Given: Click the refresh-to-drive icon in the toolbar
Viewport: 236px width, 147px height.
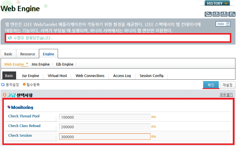Looking at the screenshot, I should pos(208,14).
